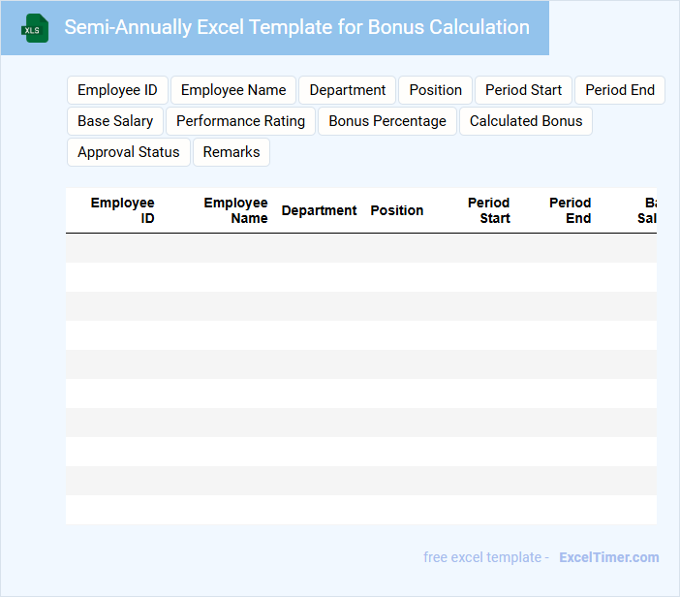Select the Period End tag
680x597 pixels.
point(620,90)
